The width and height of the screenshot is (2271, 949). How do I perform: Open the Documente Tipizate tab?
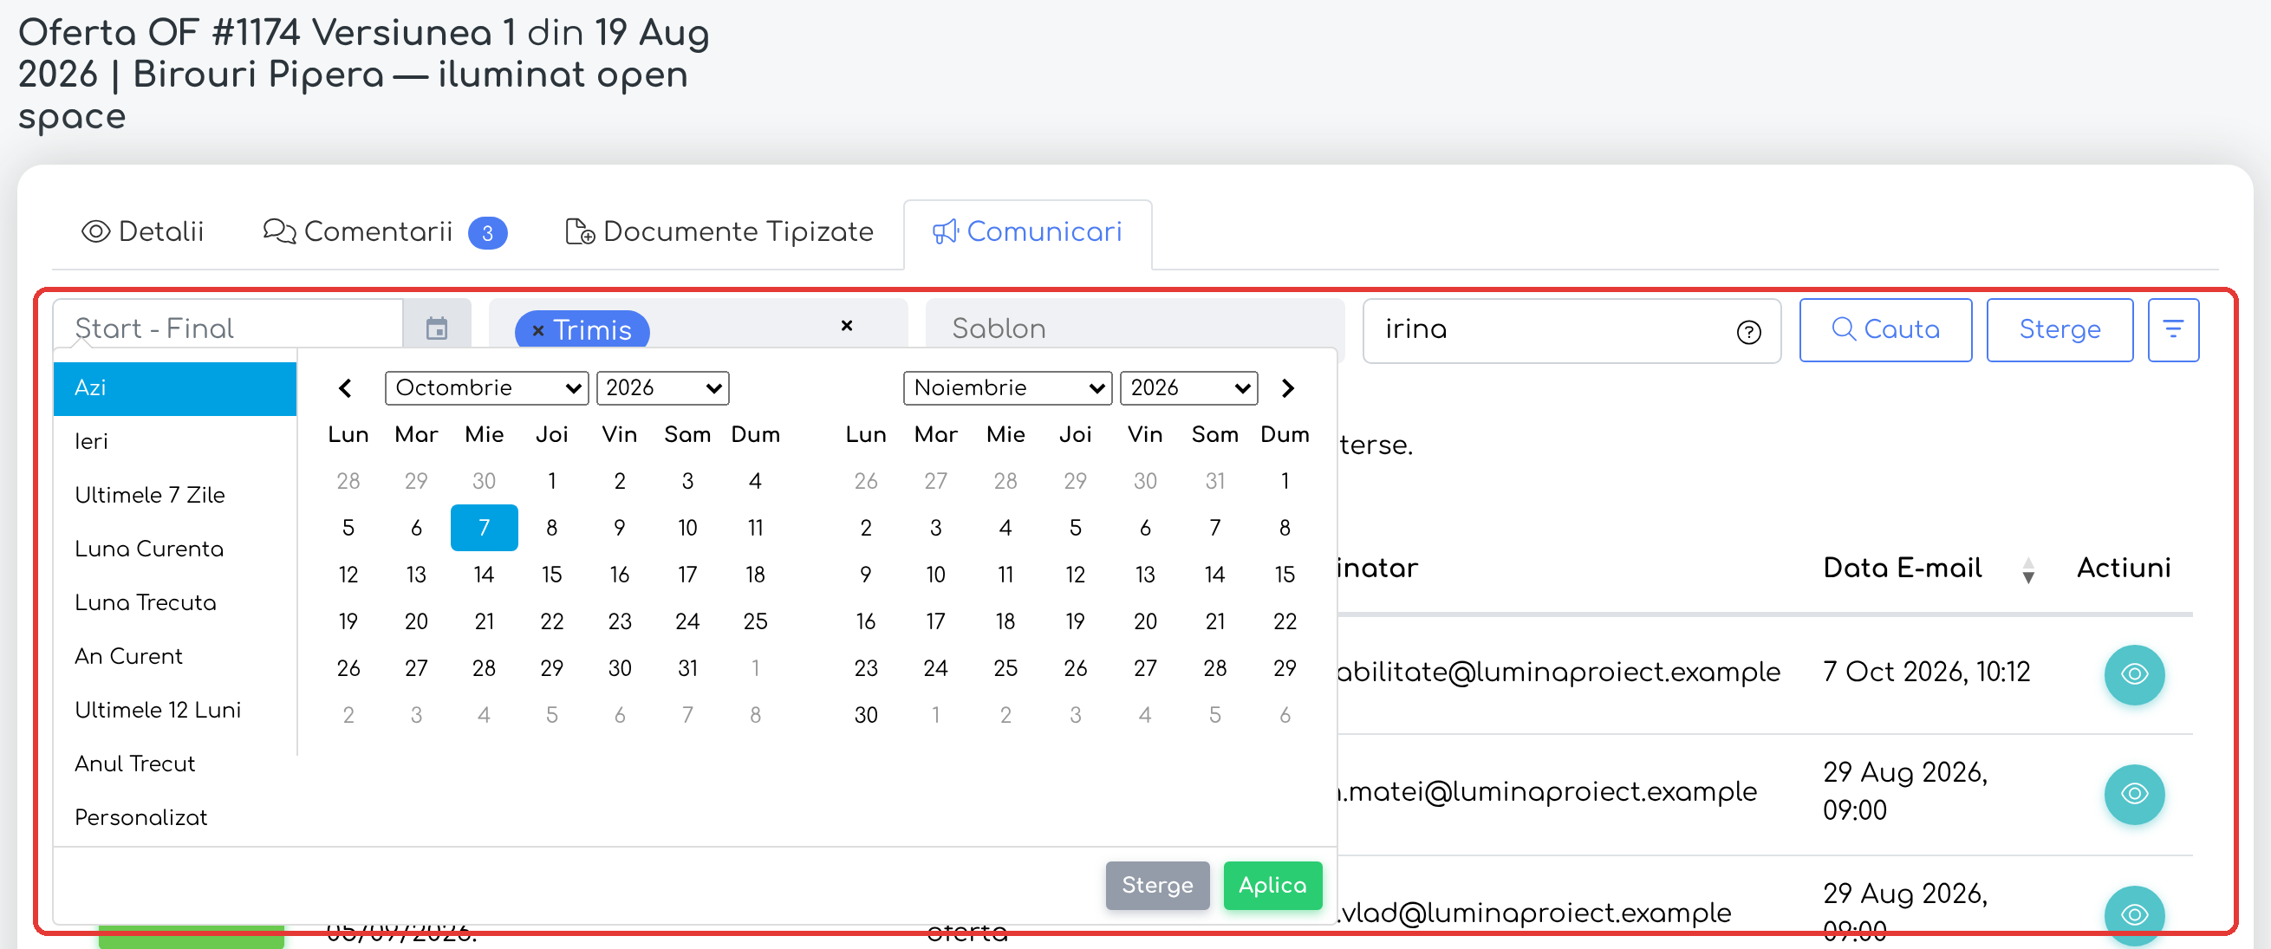(x=719, y=231)
